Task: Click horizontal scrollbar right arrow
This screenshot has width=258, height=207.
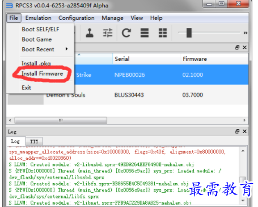Action: [244, 120]
